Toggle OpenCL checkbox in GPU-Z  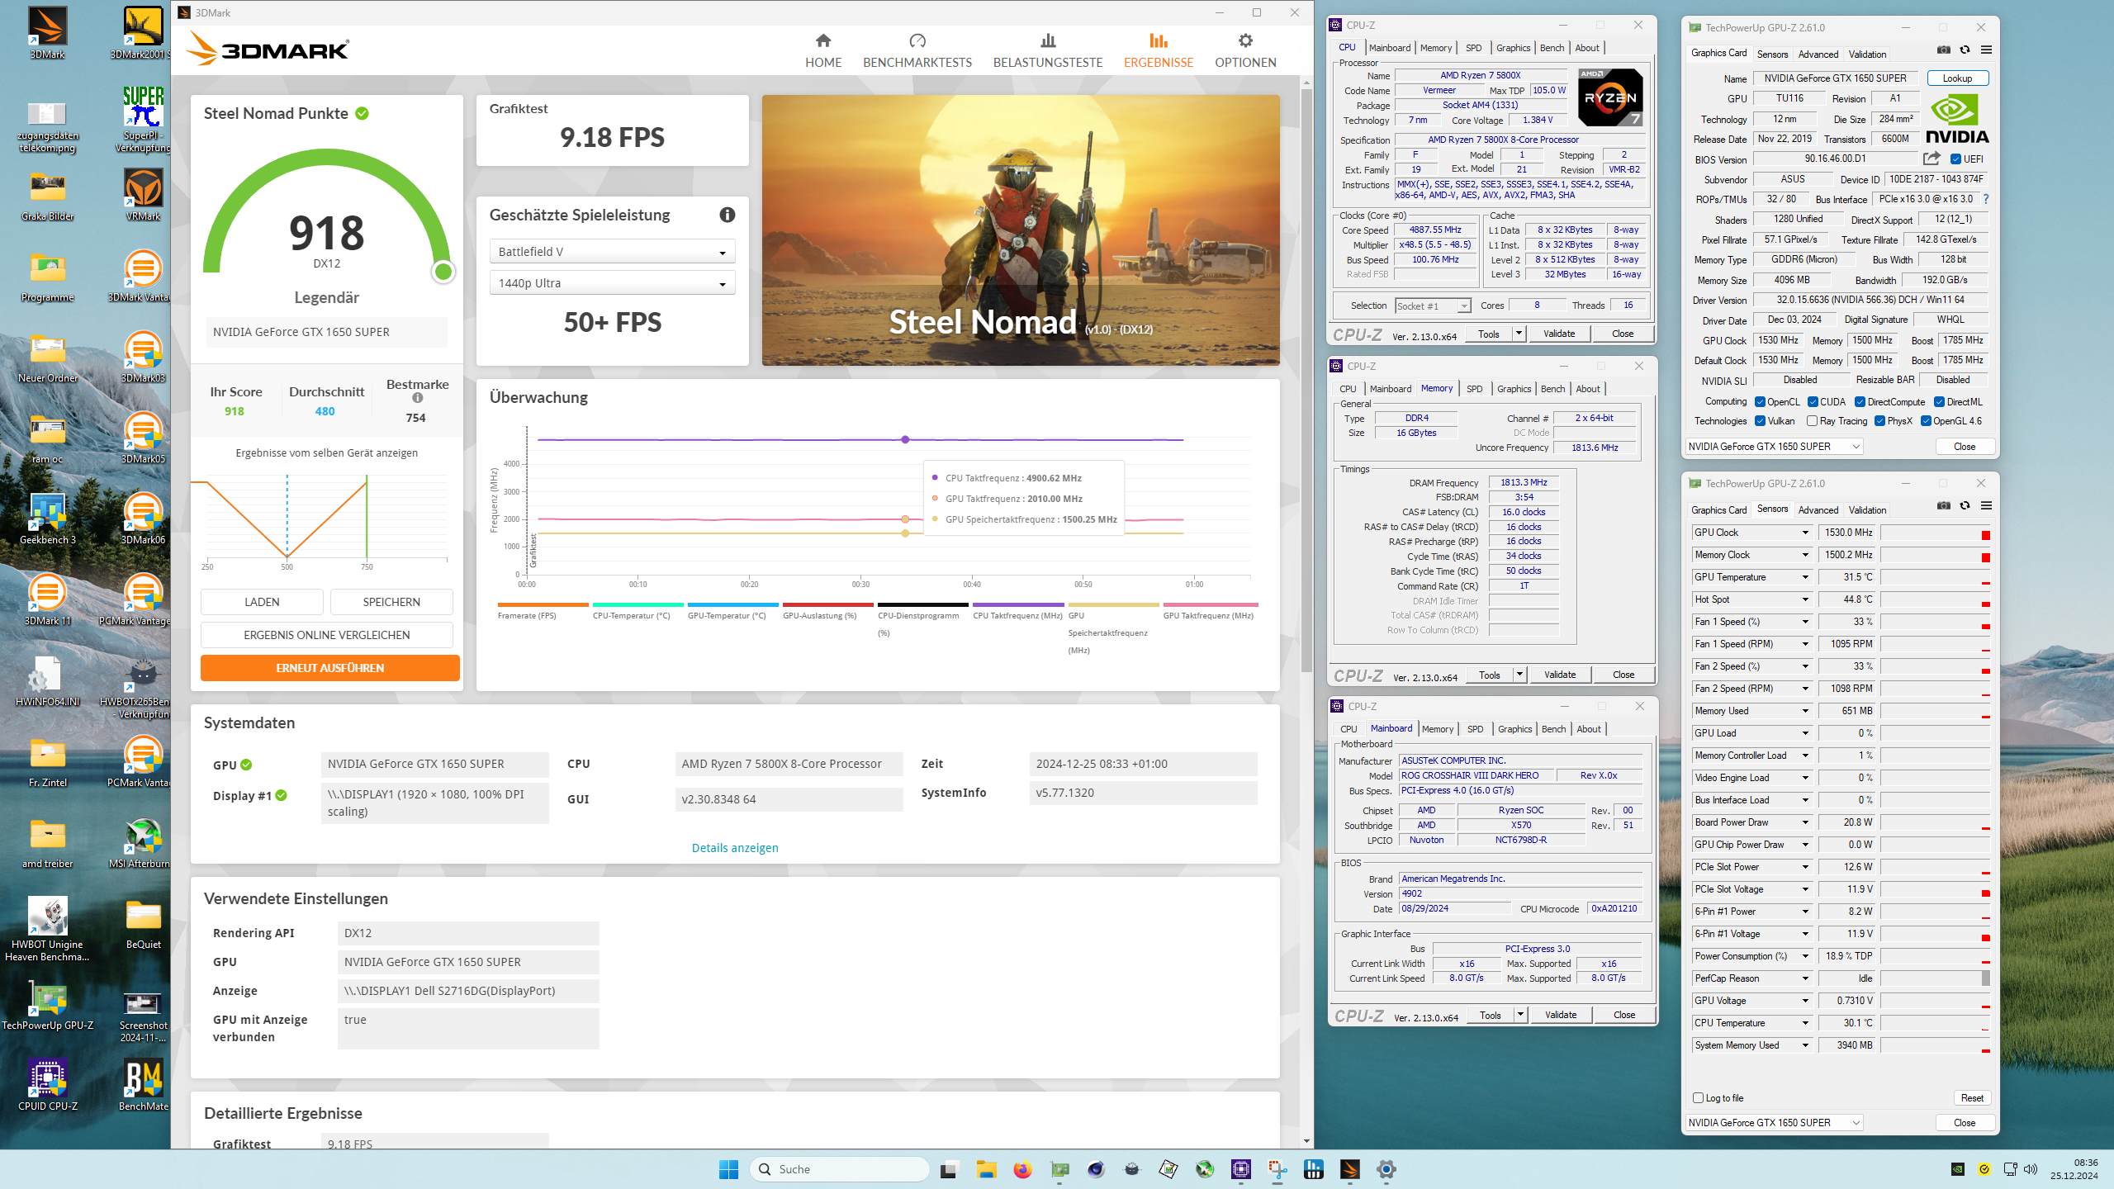pos(1760,402)
